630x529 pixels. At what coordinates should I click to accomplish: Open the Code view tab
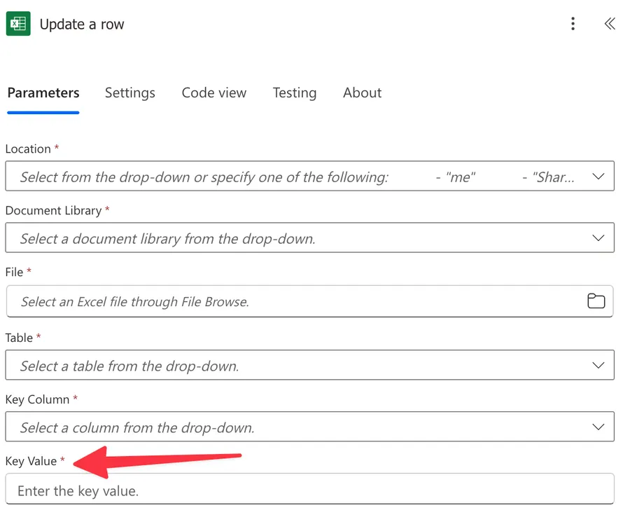(x=214, y=92)
